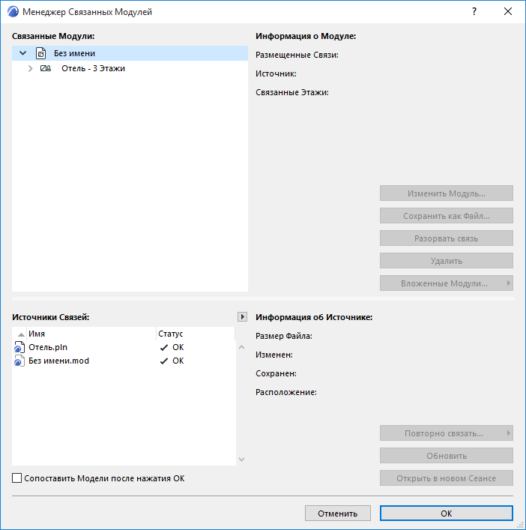526x530 pixels.
Task: Click the help question mark button
Action: [x=474, y=11]
